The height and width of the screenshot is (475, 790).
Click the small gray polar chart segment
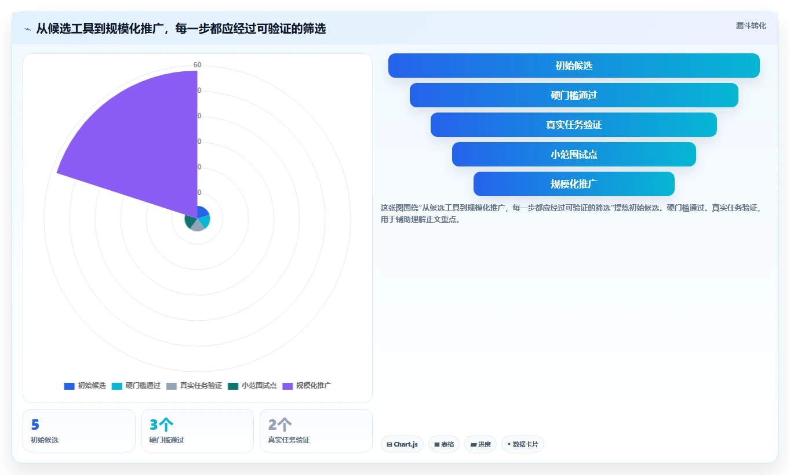point(198,226)
